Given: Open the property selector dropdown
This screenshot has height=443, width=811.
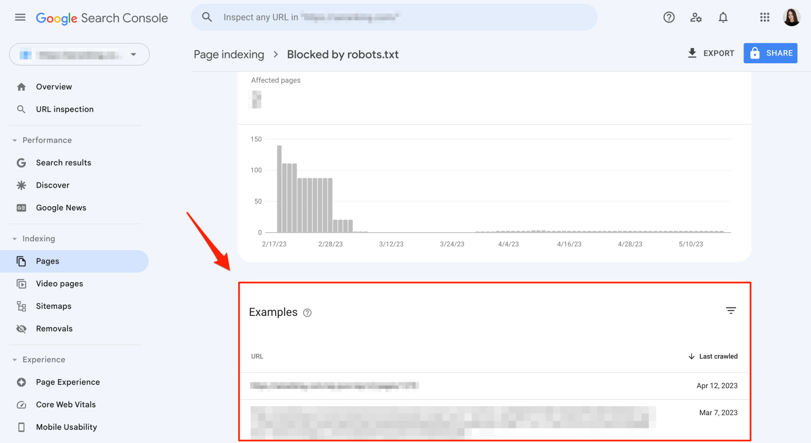Looking at the screenshot, I should tap(79, 54).
